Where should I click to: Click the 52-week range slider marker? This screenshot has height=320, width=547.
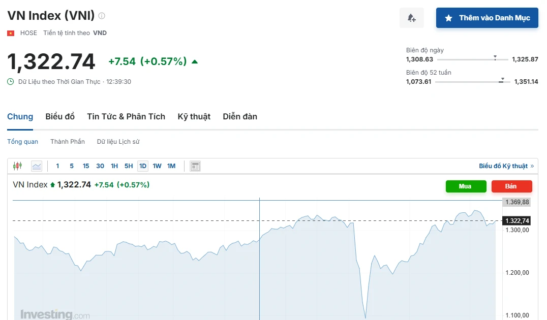(x=502, y=80)
